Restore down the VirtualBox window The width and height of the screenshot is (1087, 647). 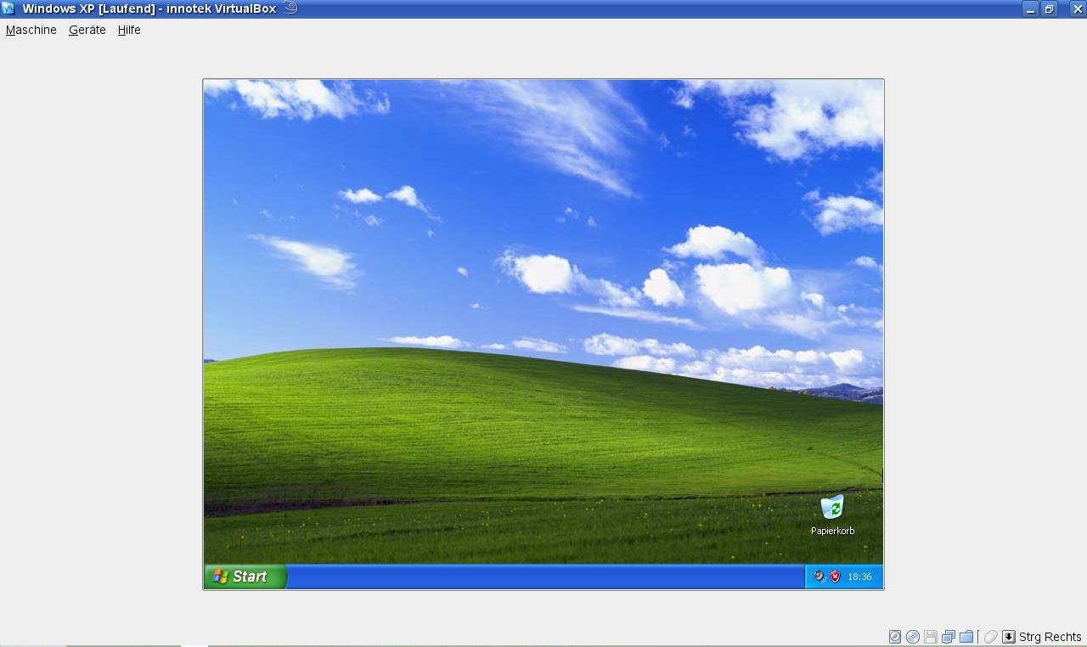point(1050,8)
